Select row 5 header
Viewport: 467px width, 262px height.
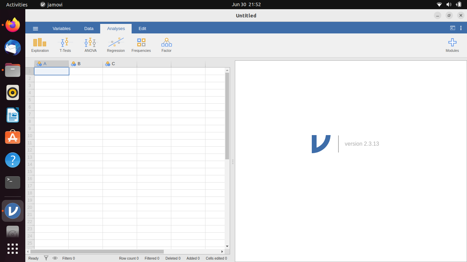[x=30, y=100]
